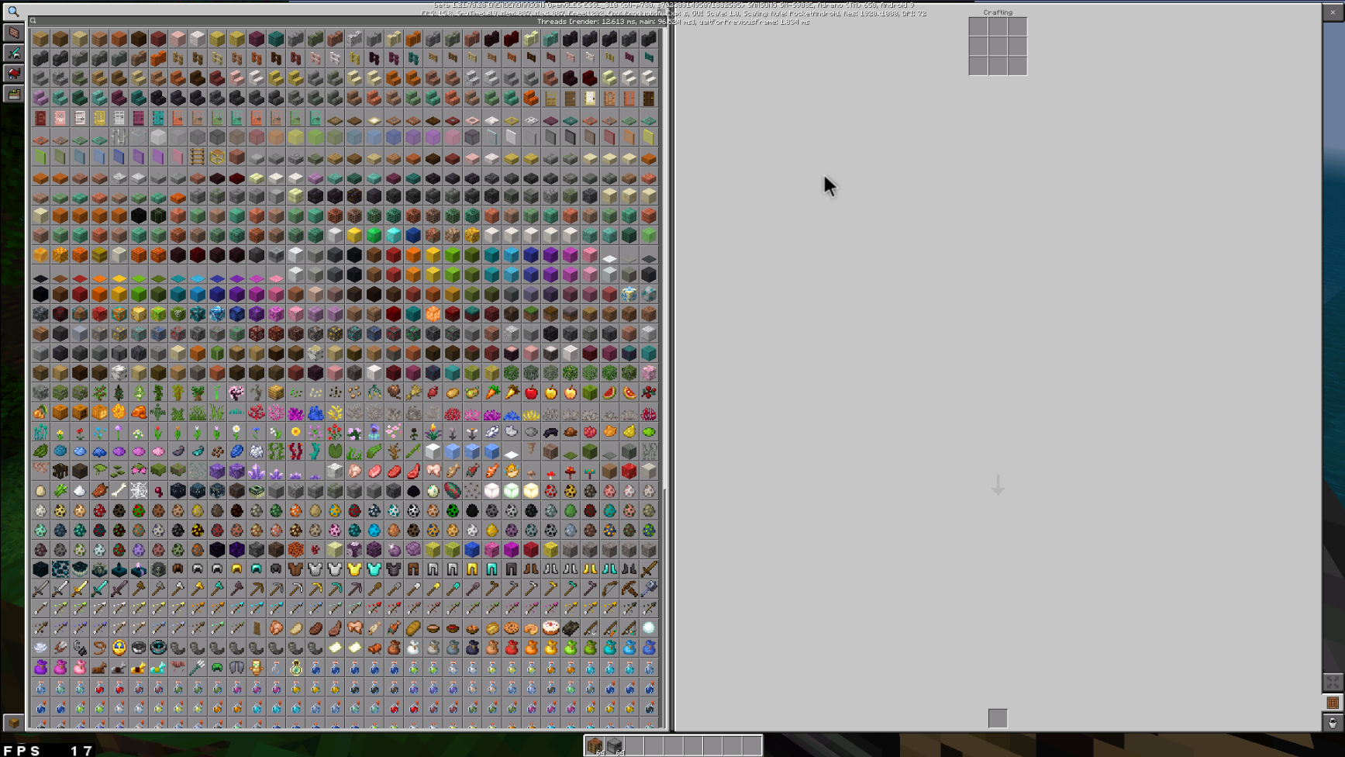This screenshot has height=757, width=1345.
Task: Select the purple allium flower
Action: 119,432
